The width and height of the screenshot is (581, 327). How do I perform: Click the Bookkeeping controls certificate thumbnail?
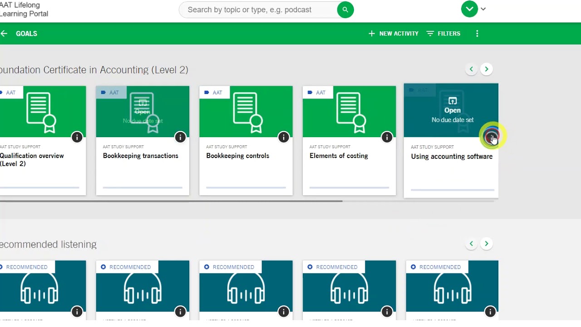point(246,112)
